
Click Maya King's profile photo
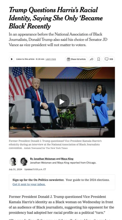pos(24,162)
